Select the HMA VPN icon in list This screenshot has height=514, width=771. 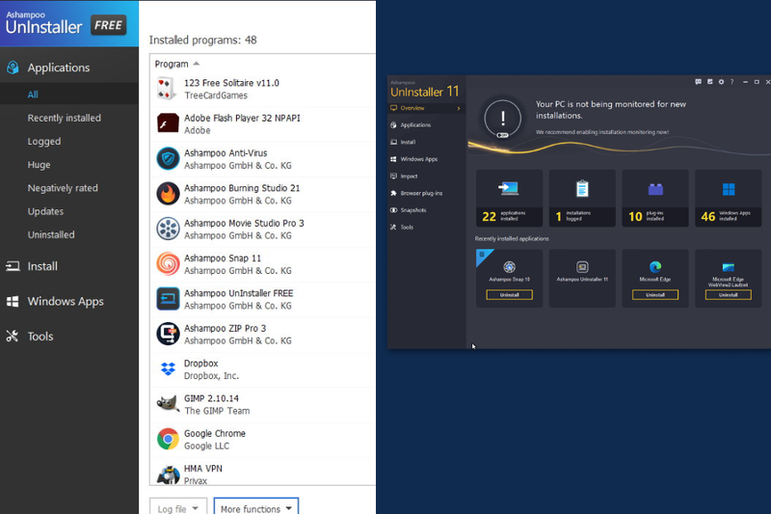(x=168, y=474)
